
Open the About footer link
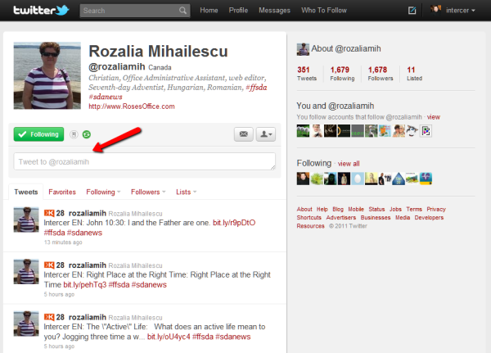point(304,209)
